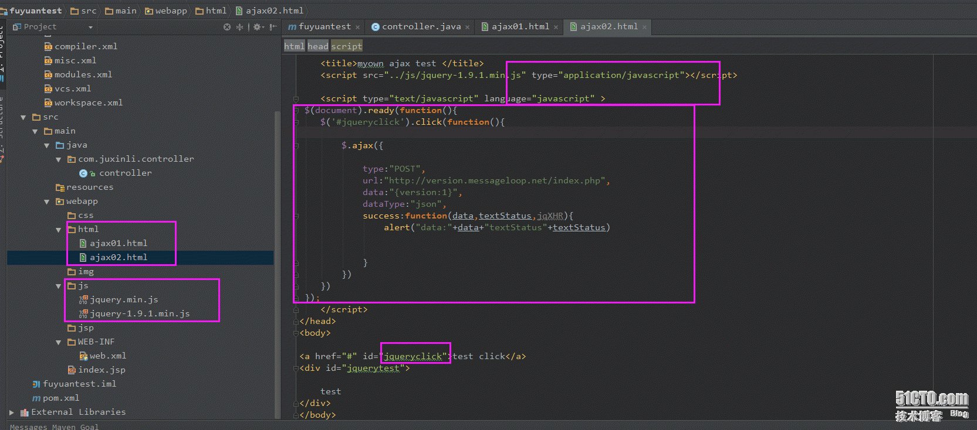This screenshot has width=977, height=430.
Task: Select vcs.xml in project tree
Action: click(67, 88)
